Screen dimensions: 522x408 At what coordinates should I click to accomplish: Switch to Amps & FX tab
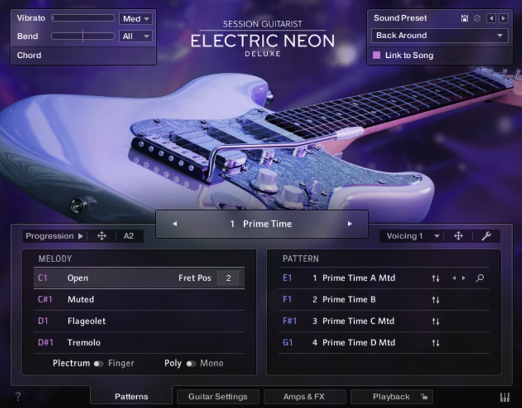tap(304, 397)
